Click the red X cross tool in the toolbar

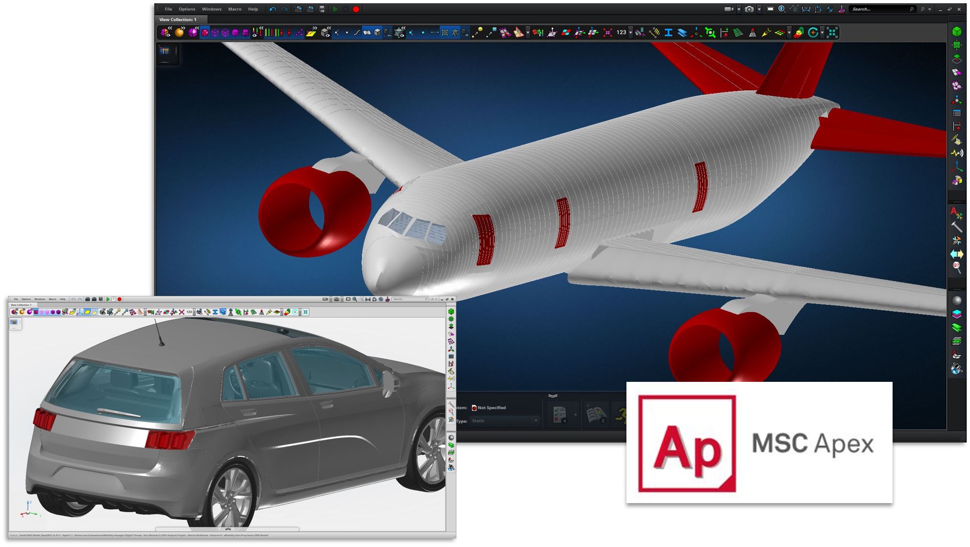607,32
